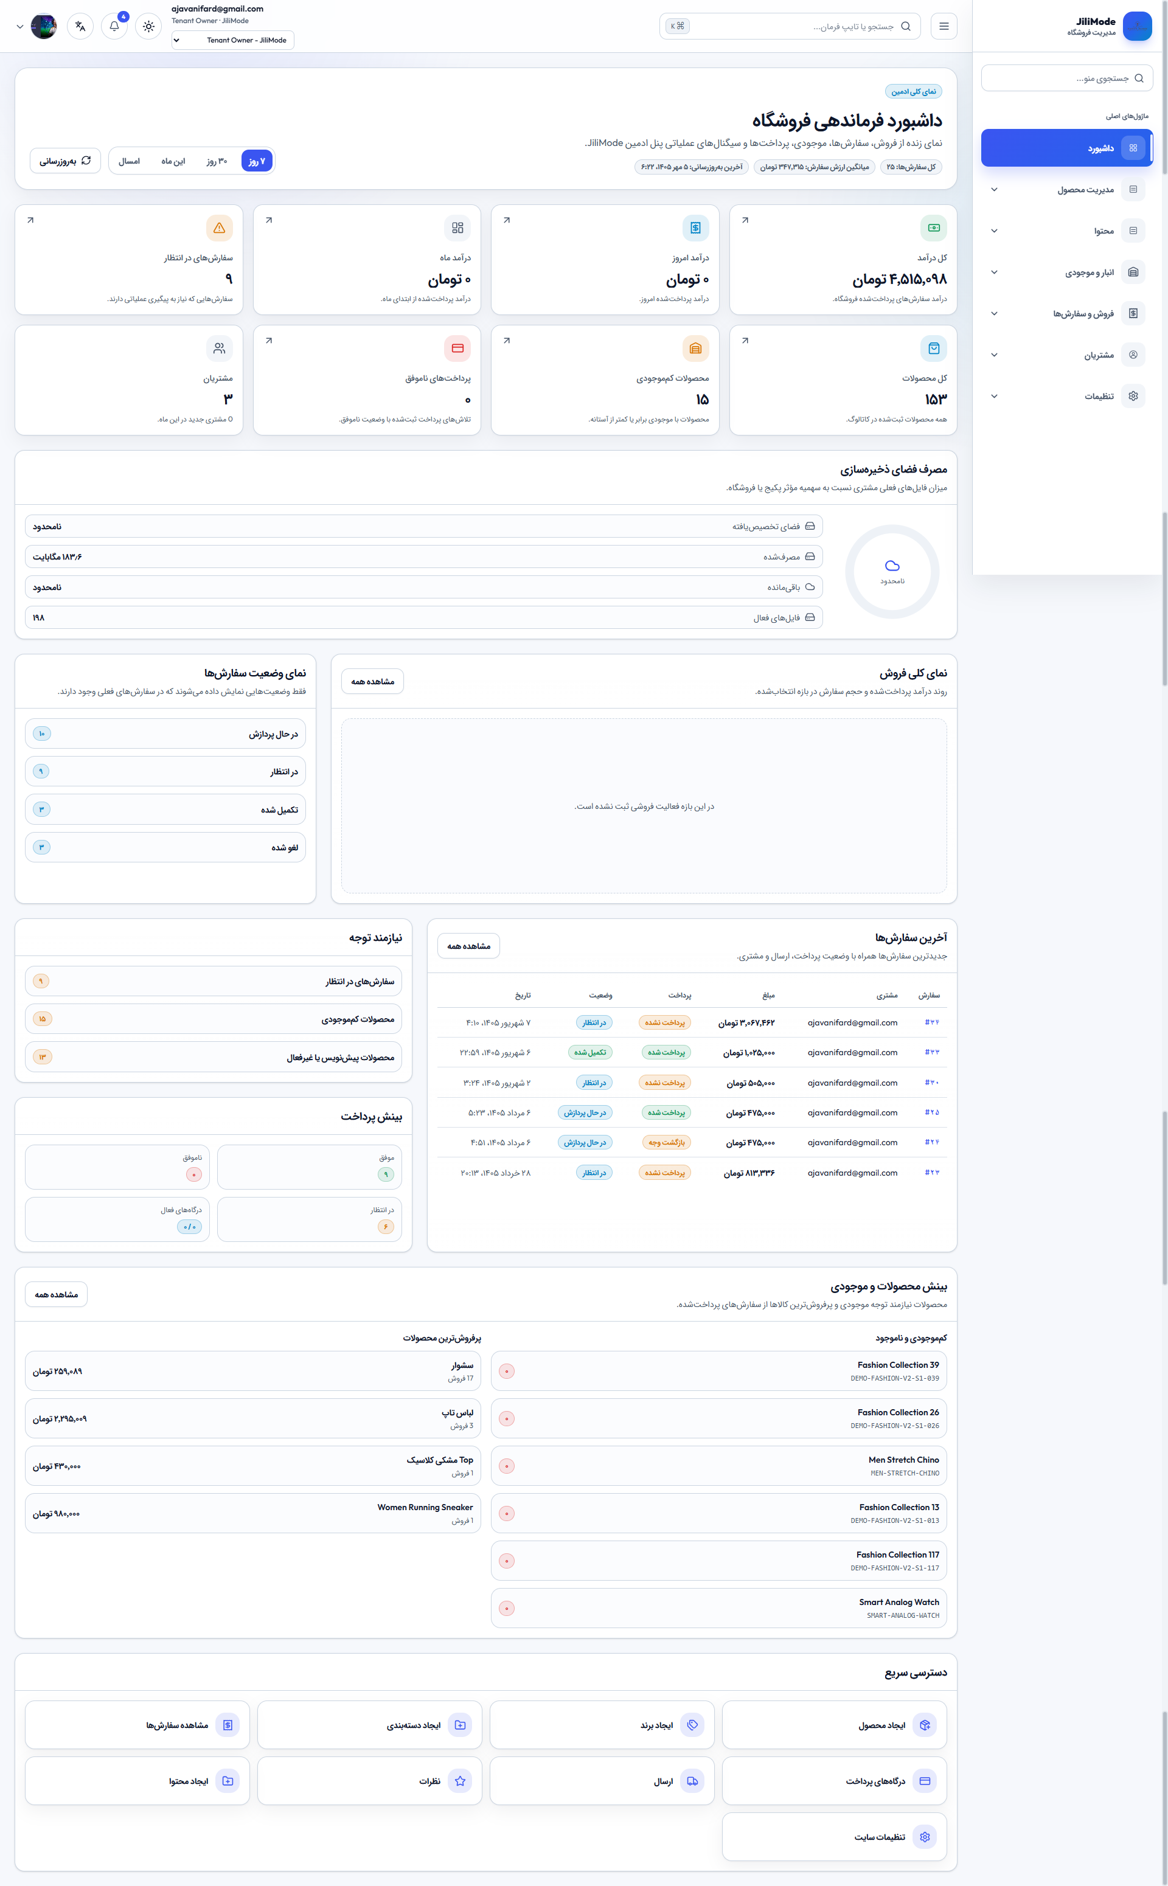
Task: Open the language translate icon
Action: [80, 26]
